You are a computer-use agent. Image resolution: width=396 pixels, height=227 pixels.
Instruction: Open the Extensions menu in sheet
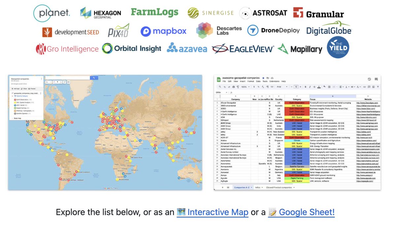(x=274, y=81)
